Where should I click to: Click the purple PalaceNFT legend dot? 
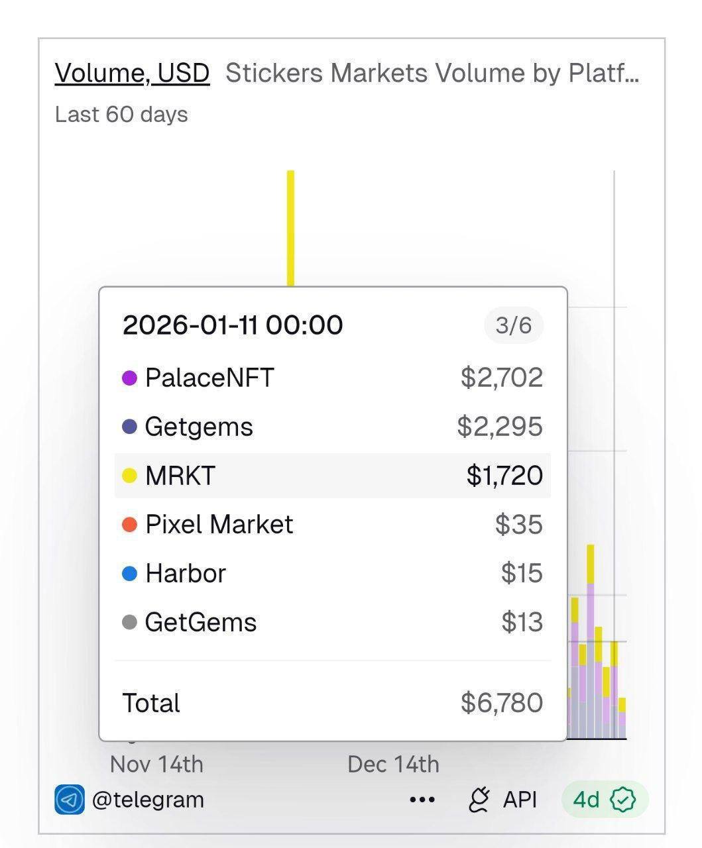(x=130, y=378)
